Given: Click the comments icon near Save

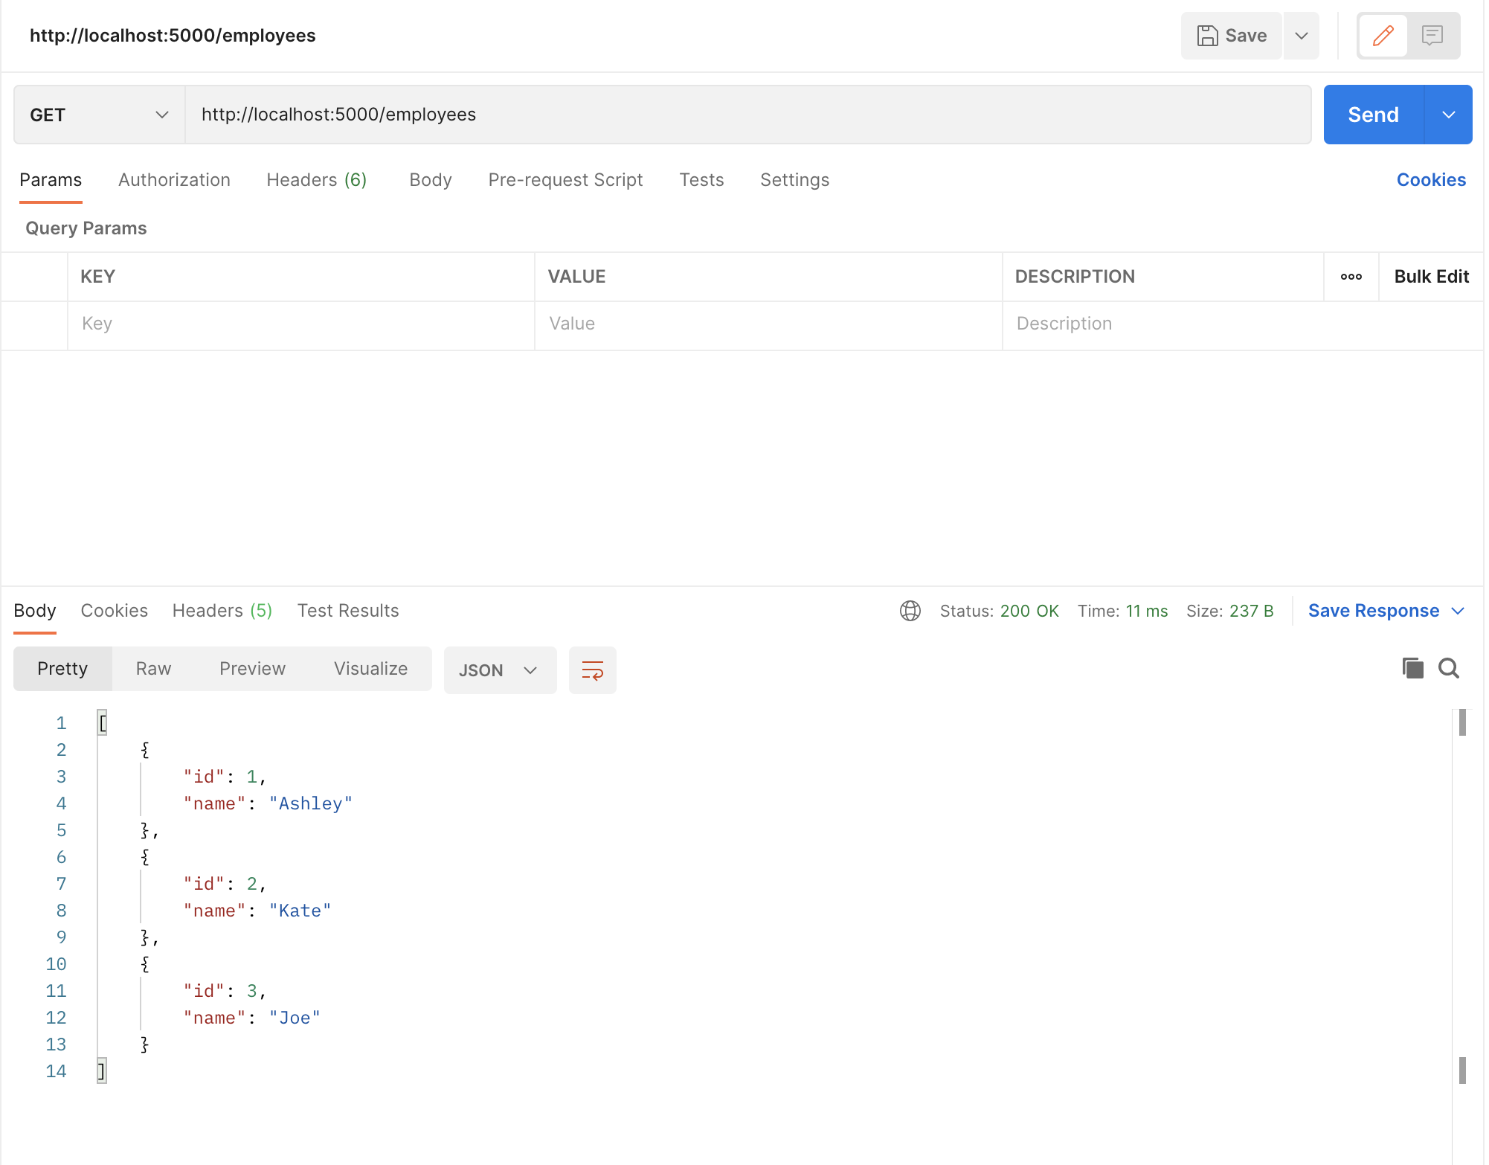Looking at the screenshot, I should (x=1432, y=35).
